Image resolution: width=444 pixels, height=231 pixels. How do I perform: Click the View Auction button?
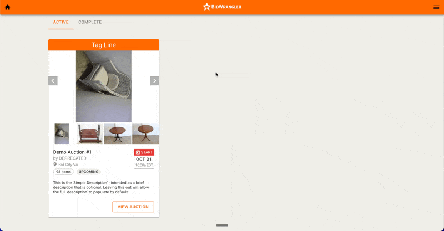pos(133,207)
